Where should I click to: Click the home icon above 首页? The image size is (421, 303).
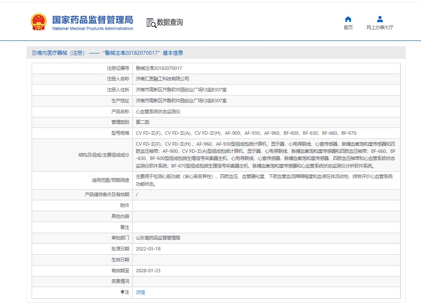[x=348, y=19]
